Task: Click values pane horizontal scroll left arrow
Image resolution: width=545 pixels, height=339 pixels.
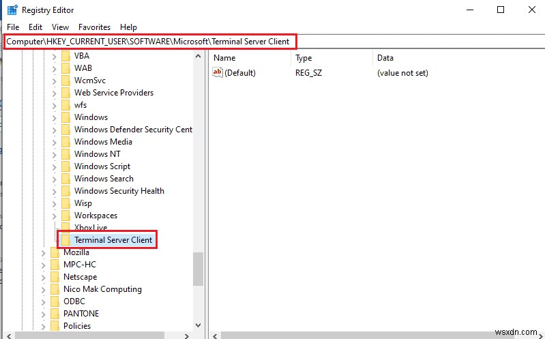Action: pos(215,336)
